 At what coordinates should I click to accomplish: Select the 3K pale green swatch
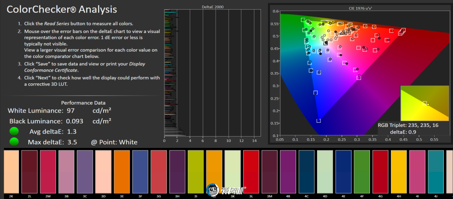(233, 172)
